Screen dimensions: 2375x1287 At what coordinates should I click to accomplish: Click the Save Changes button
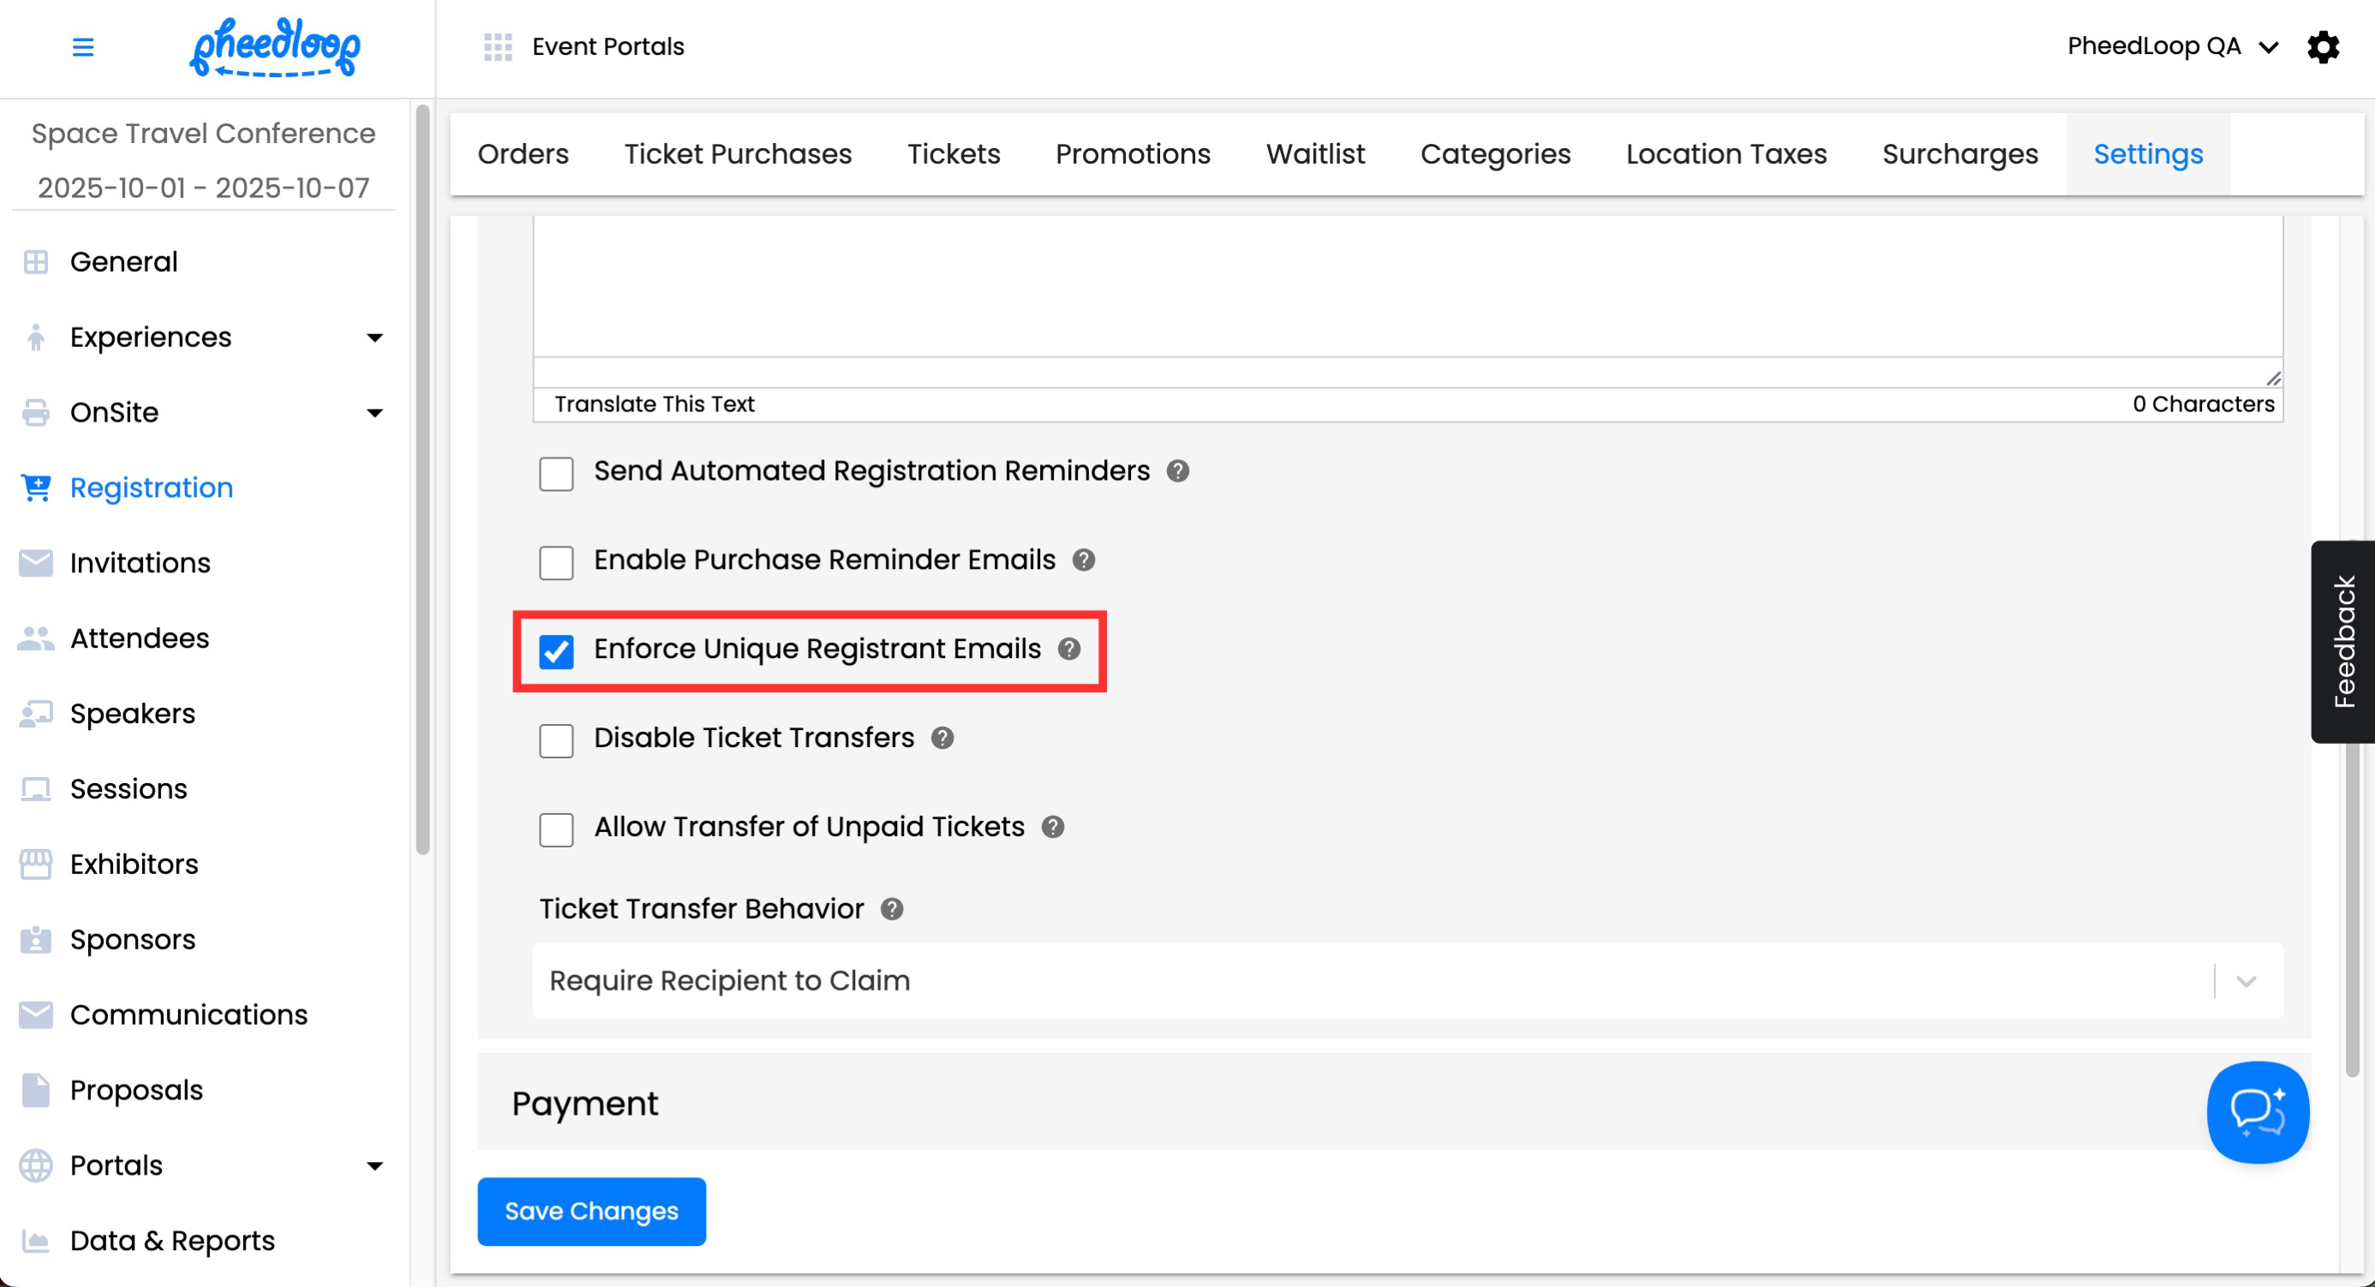coord(591,1211)
